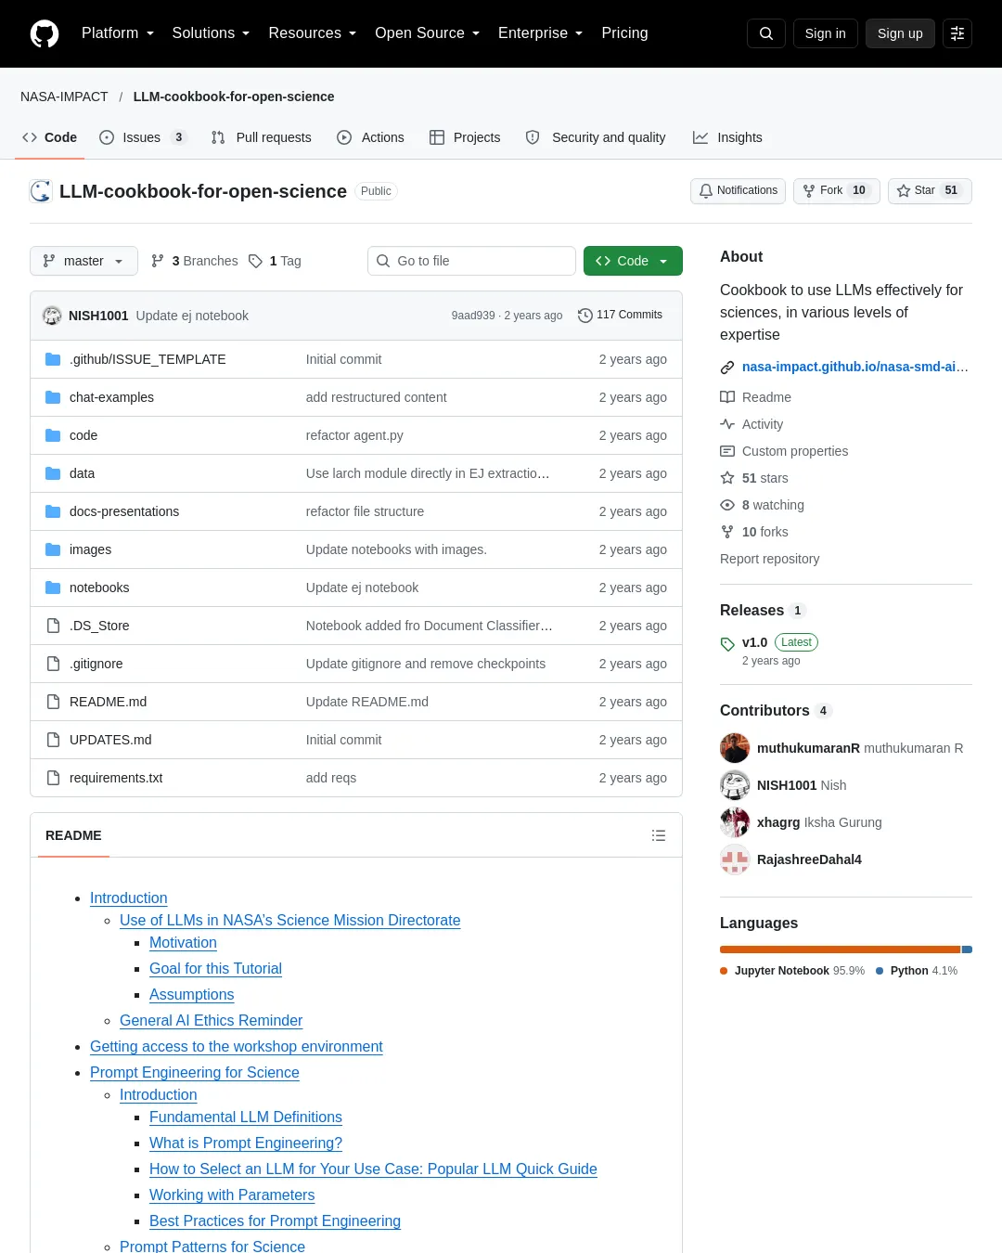Open muthukumaranR contributor avatar

click(735, 748)
